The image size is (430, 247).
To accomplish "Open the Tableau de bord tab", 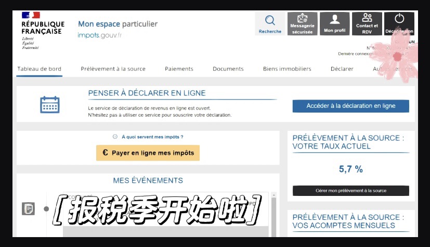I will [x=39, y=69].
